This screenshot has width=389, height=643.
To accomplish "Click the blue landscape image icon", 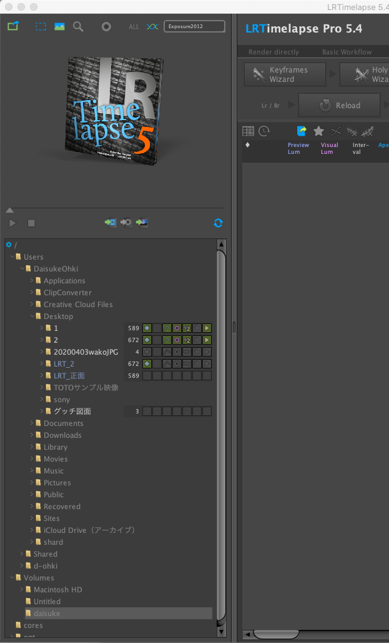I will click(x=59, y=27).
